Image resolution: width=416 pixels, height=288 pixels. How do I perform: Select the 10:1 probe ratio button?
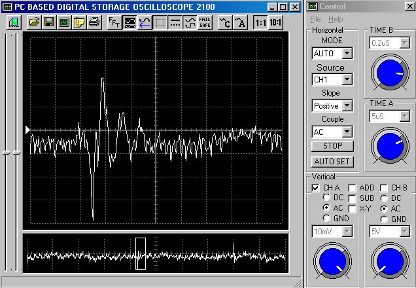(276, 22)
